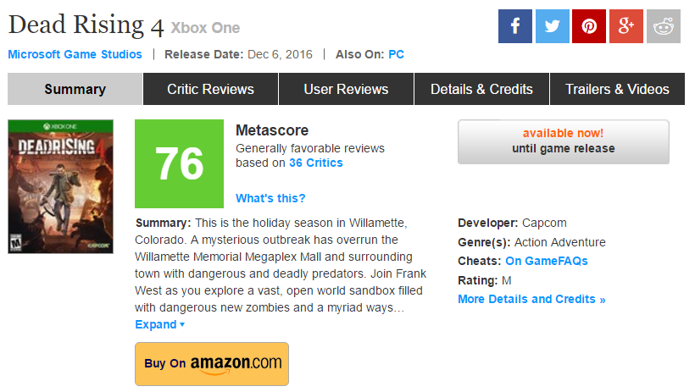695x392 pixels.
Task: Click the "What's this?" Metascore link
Action: (270, 198)
